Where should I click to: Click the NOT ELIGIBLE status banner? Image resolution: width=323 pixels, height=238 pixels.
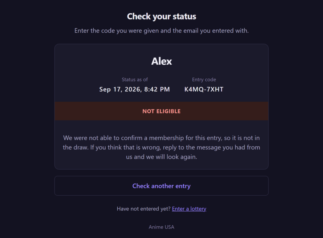click(x=161, y=111)
